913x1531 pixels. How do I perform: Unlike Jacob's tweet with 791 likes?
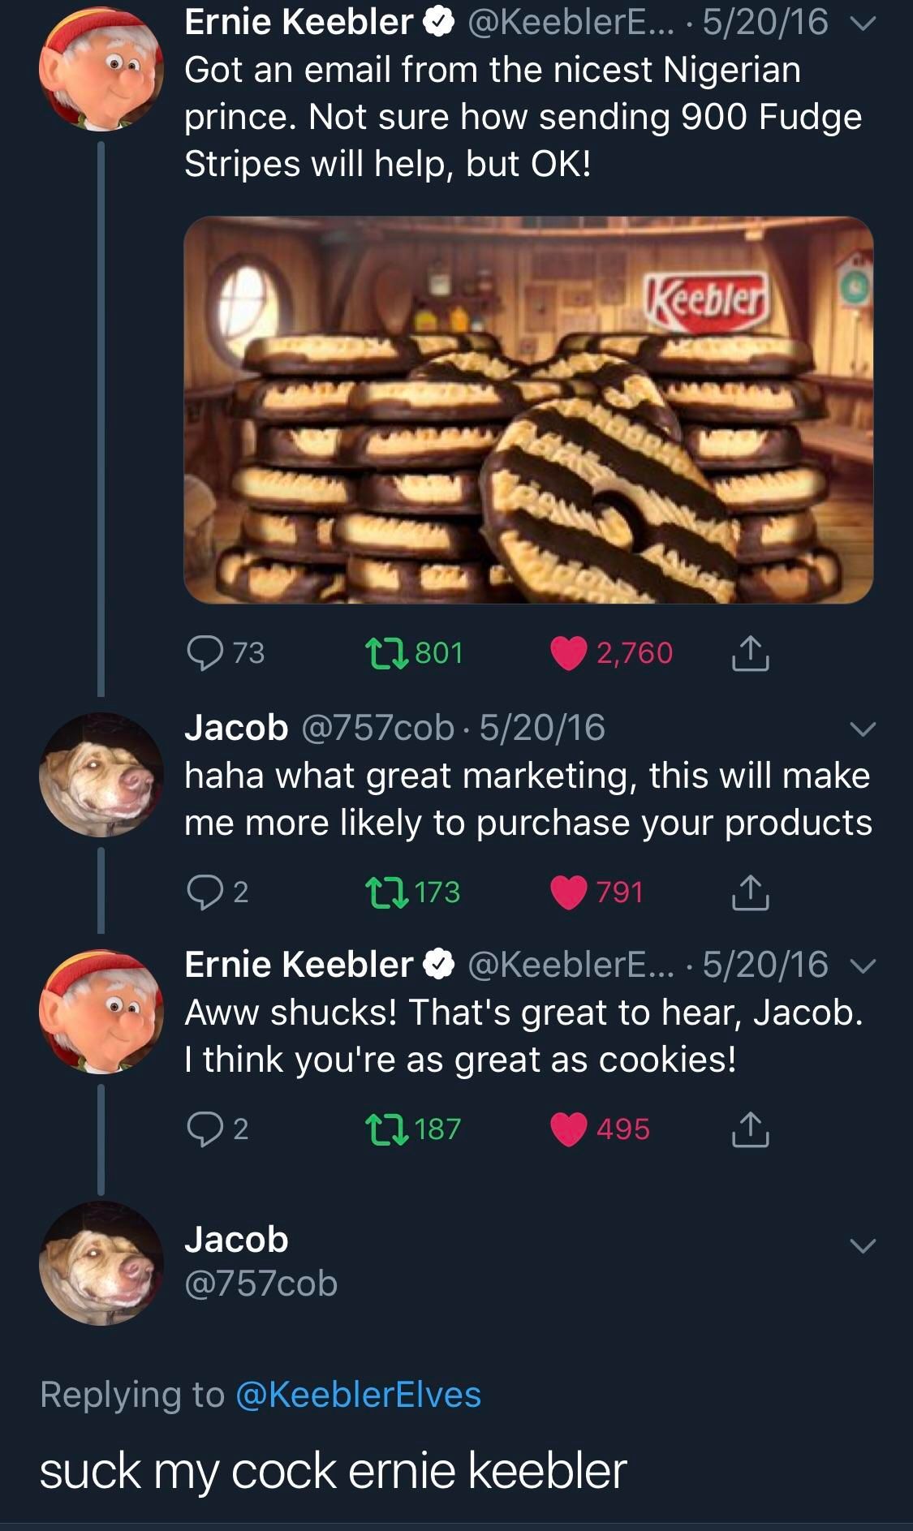tap(569, 892)
